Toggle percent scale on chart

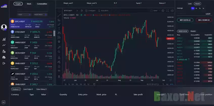pyautogui.click(x=163, y=84)
